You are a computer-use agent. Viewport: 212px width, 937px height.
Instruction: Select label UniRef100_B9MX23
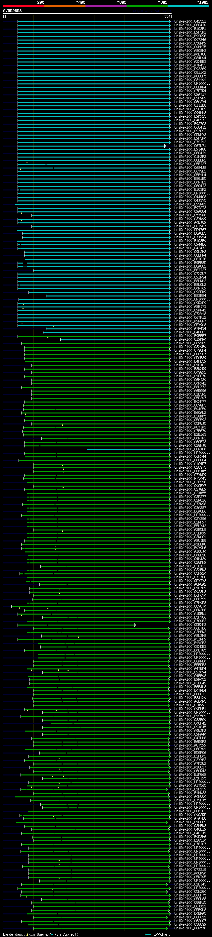click(190, 116)
